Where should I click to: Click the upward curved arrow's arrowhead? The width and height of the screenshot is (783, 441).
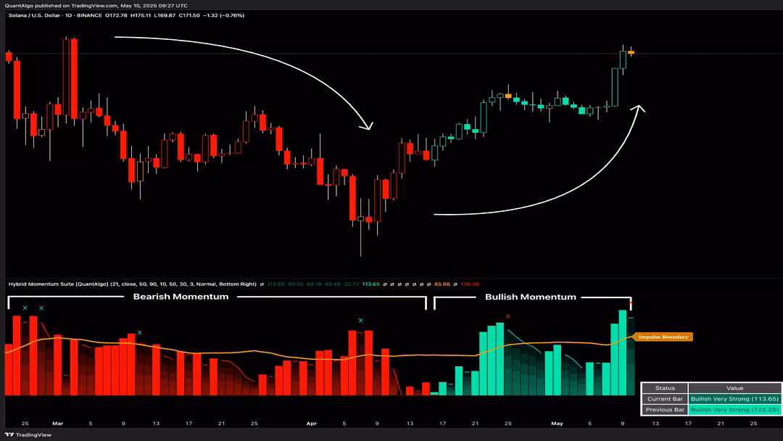[638, 108]
